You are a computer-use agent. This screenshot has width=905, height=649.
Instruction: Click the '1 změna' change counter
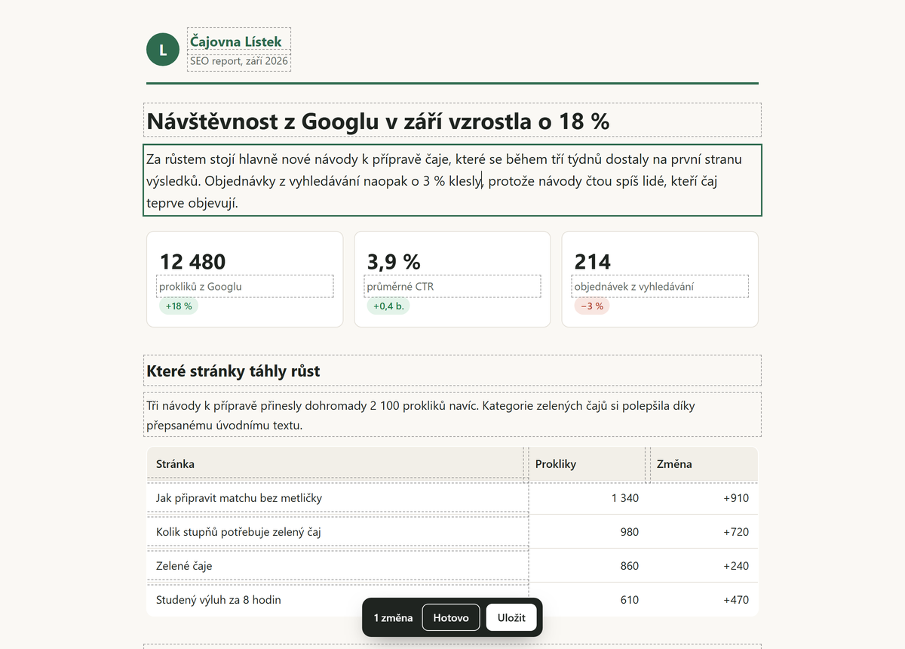point(394,617)
